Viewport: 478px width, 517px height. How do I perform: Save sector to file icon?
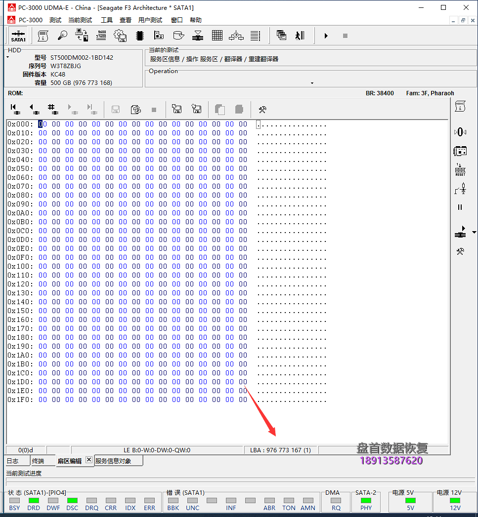click(x=177, y=109)
